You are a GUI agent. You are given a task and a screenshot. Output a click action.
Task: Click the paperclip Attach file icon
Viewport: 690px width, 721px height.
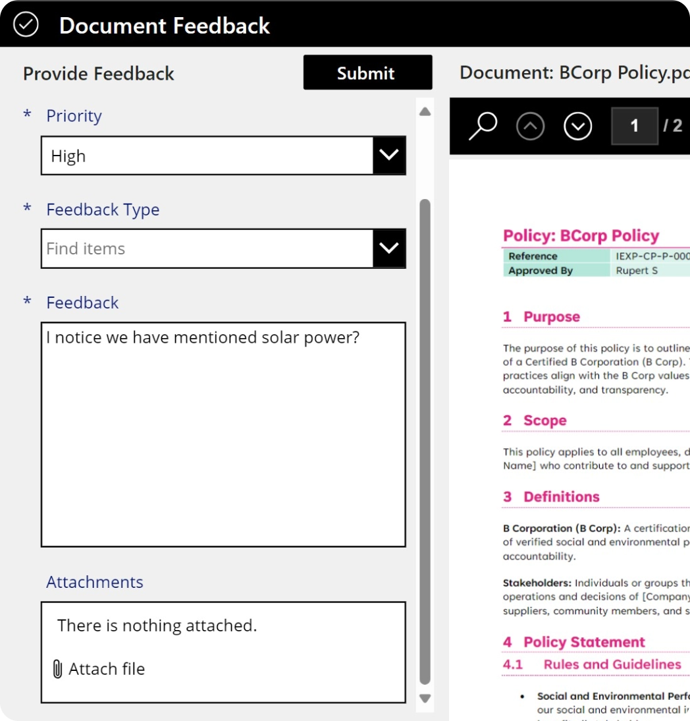(x=57, y=669)
